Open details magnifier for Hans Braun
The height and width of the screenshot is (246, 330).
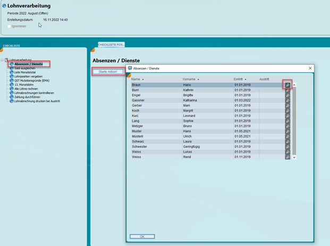[x=287, y=85]
